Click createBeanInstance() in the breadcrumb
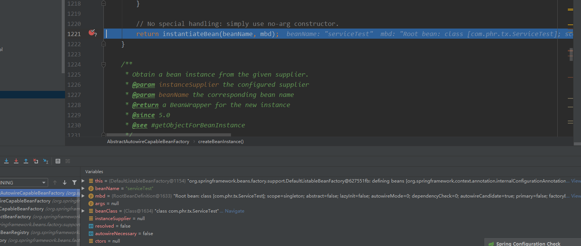The width and height of the screenshot is (581, 246). pyautogui.click(x=221, y=142)
